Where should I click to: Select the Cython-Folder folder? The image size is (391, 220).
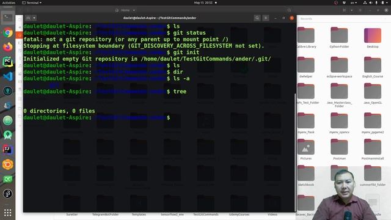tap(339, 38)
